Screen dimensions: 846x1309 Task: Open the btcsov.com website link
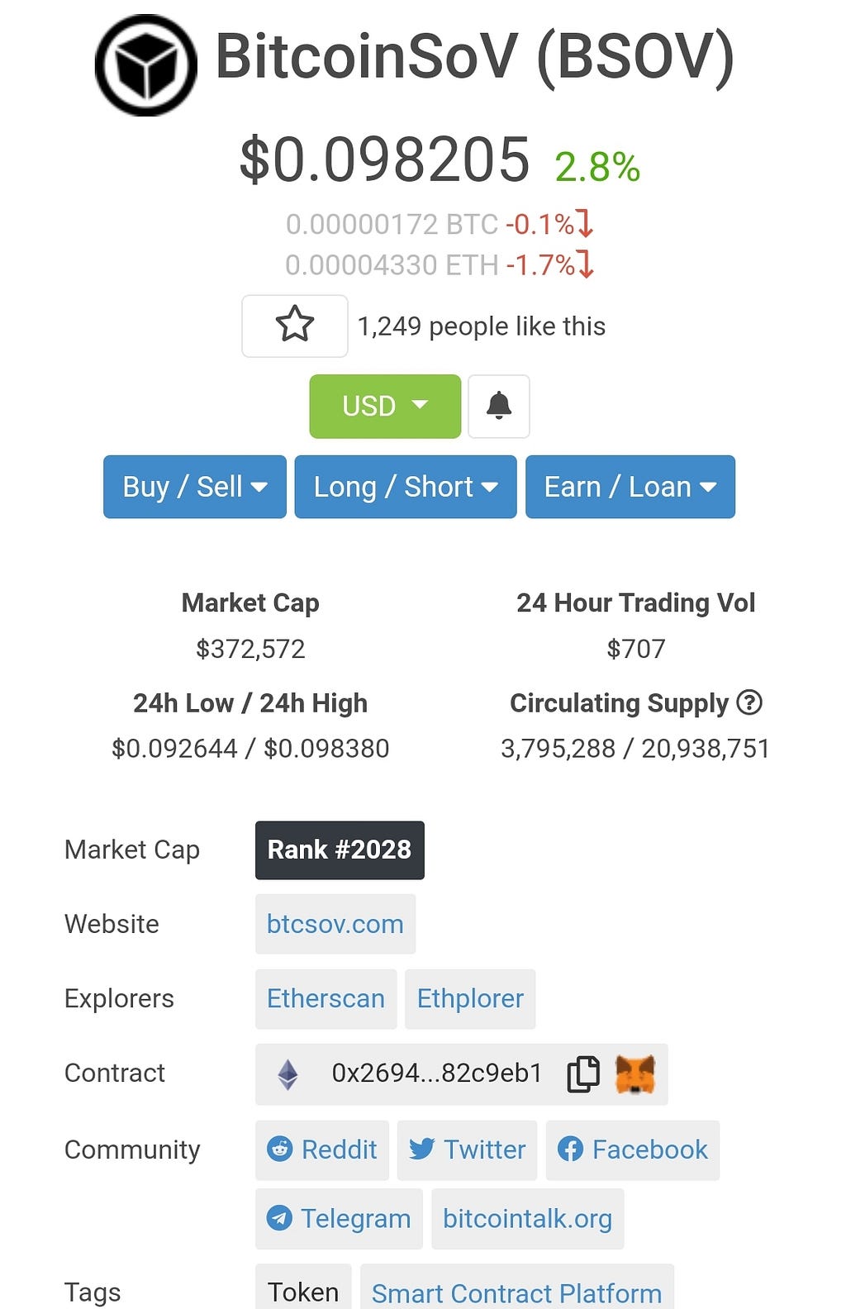coord(335,924)
